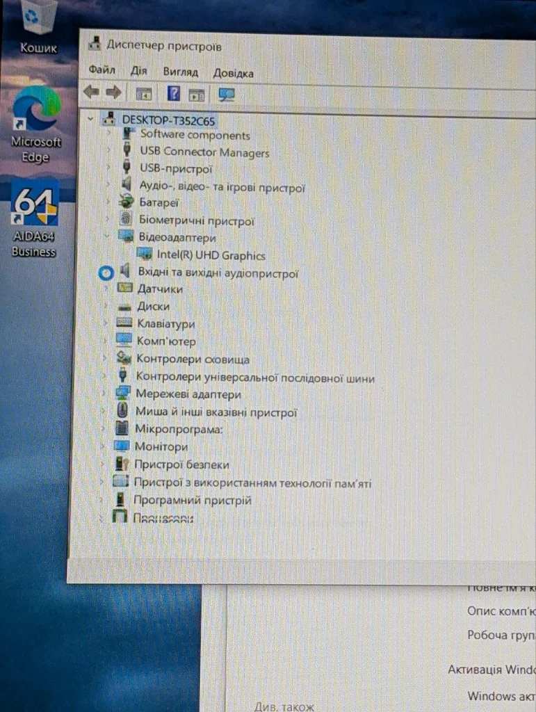Select the DESKTOP-T352C65 computer node

[168, 121]
